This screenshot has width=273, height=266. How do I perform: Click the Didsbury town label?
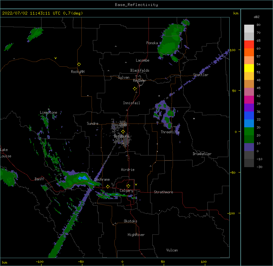122,136
